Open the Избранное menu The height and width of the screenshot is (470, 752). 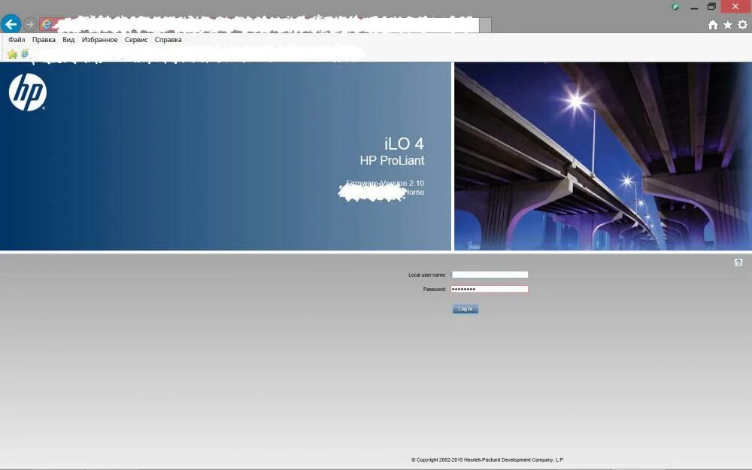100,40
